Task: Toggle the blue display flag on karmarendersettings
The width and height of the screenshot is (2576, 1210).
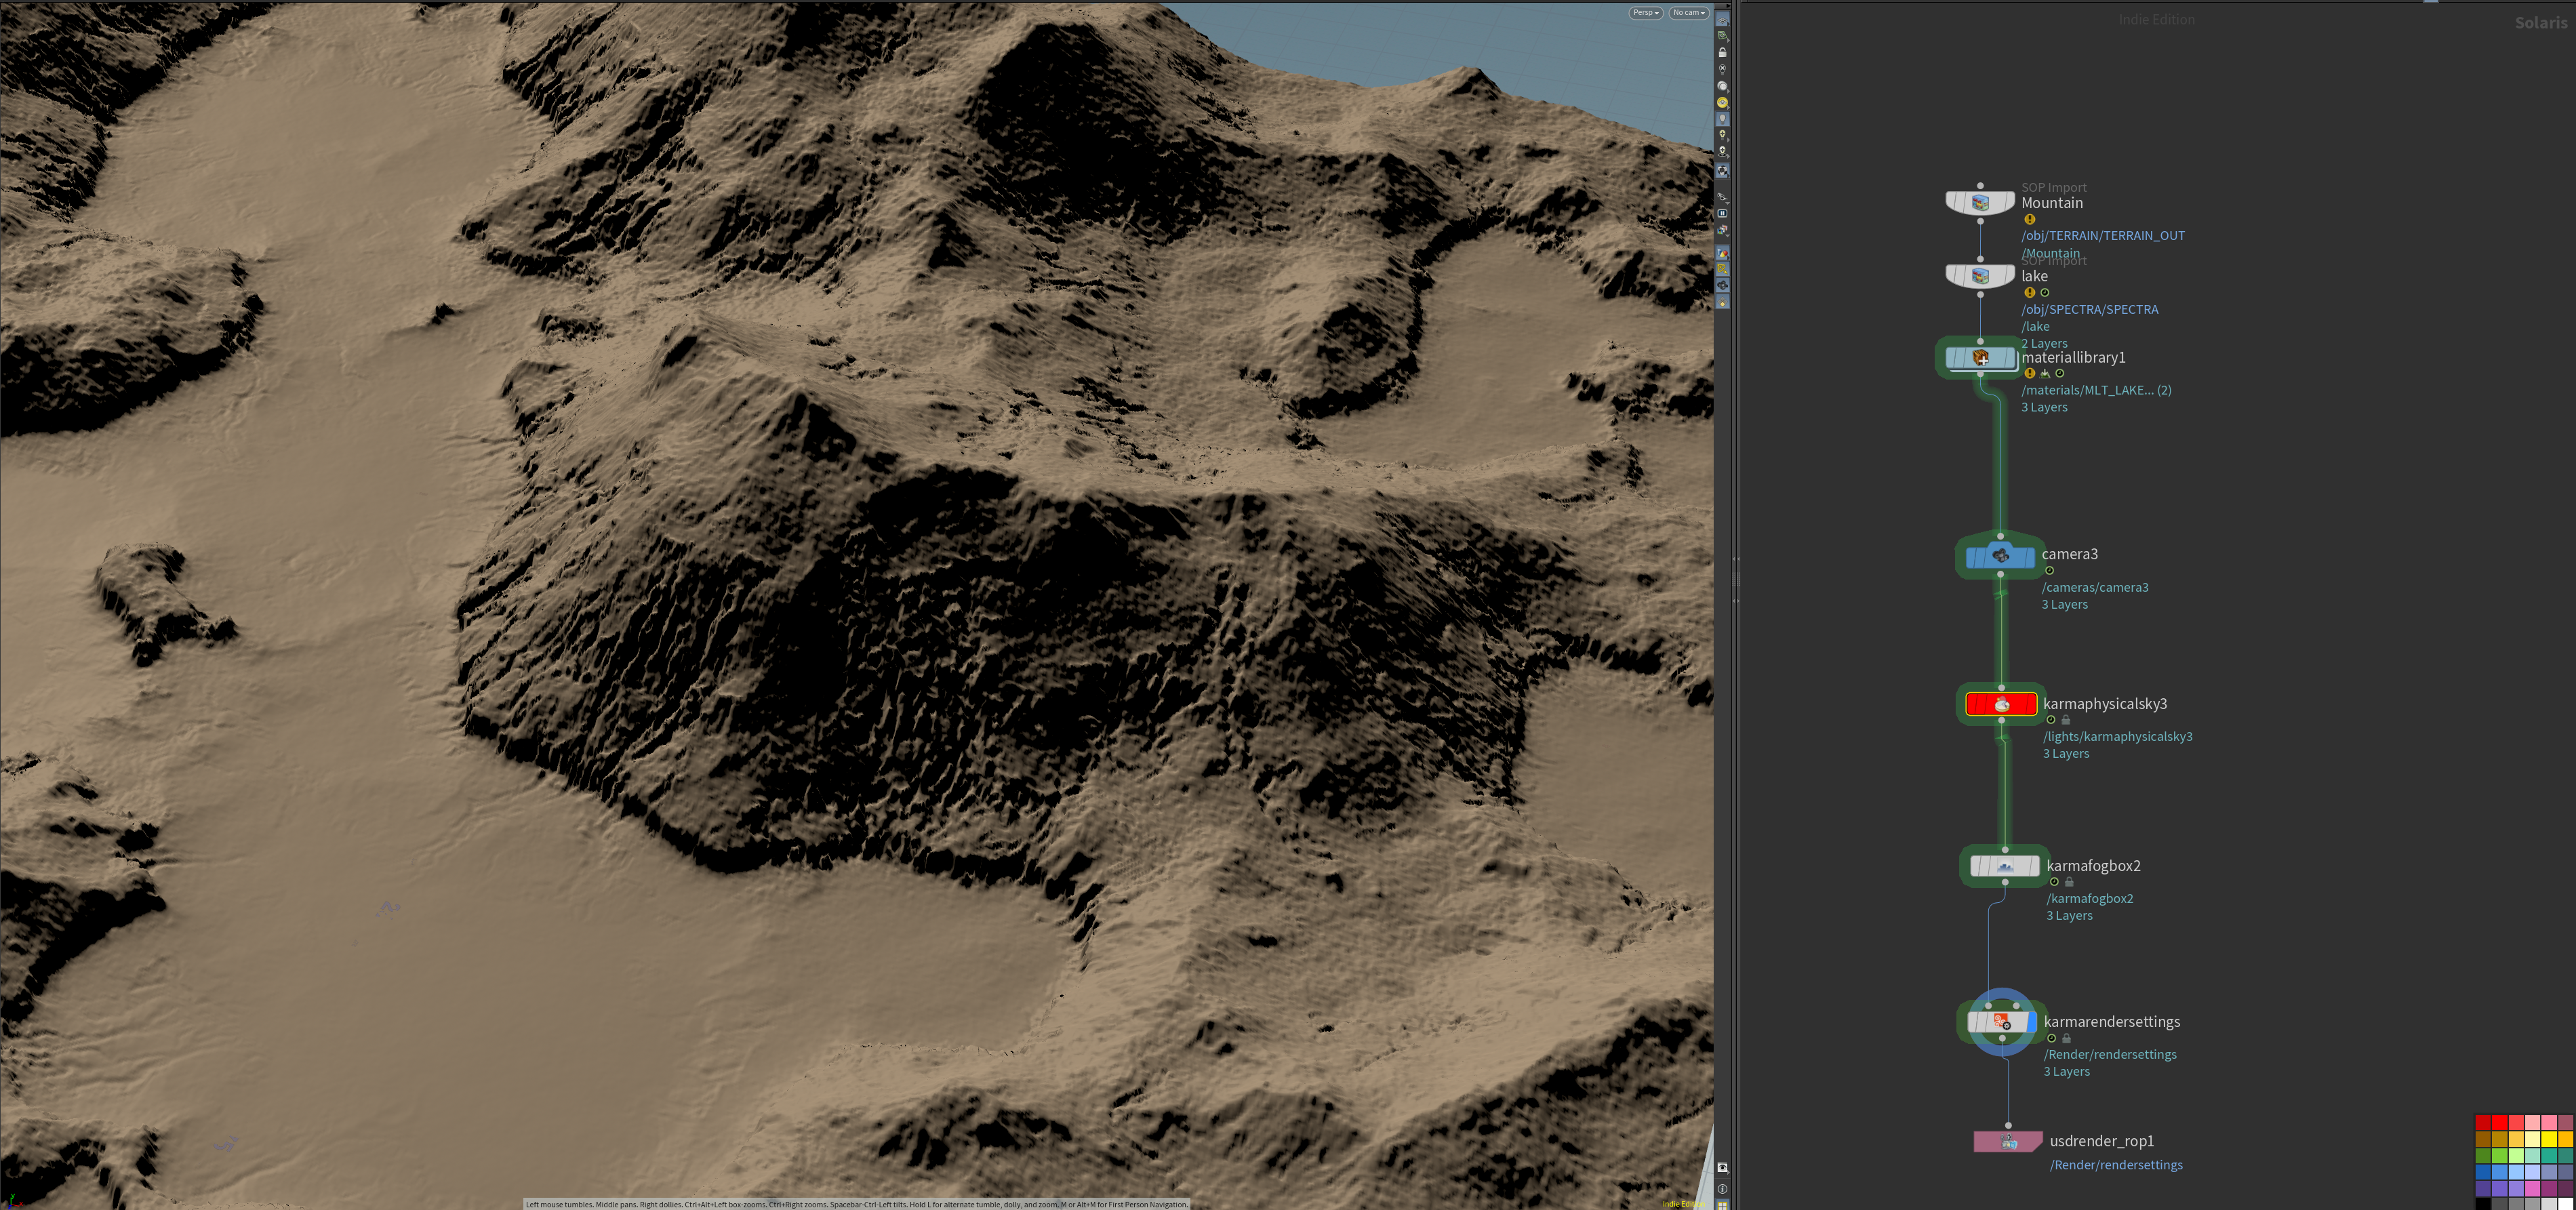Action: click(x=2032, y=1022)
